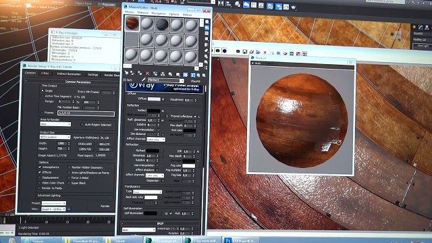Screen dimensions: 432x243
Task: Toggle Background checker icon in side toolbar
Action: 207,33
